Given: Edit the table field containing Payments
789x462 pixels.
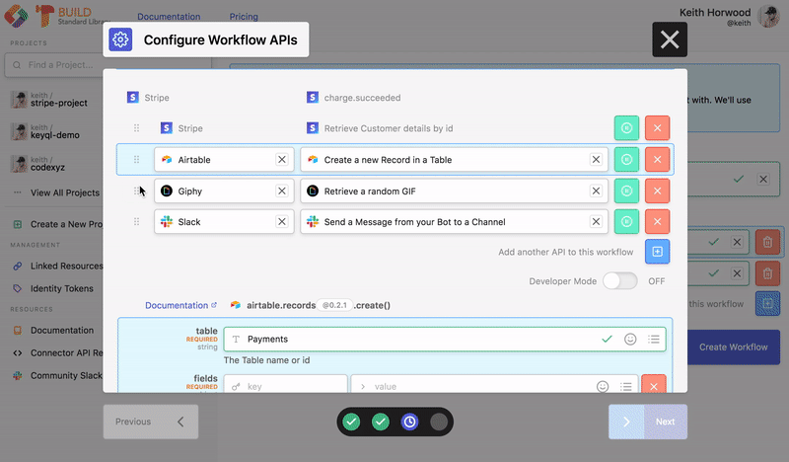Looking at the screenshot, I should point(445,339).
